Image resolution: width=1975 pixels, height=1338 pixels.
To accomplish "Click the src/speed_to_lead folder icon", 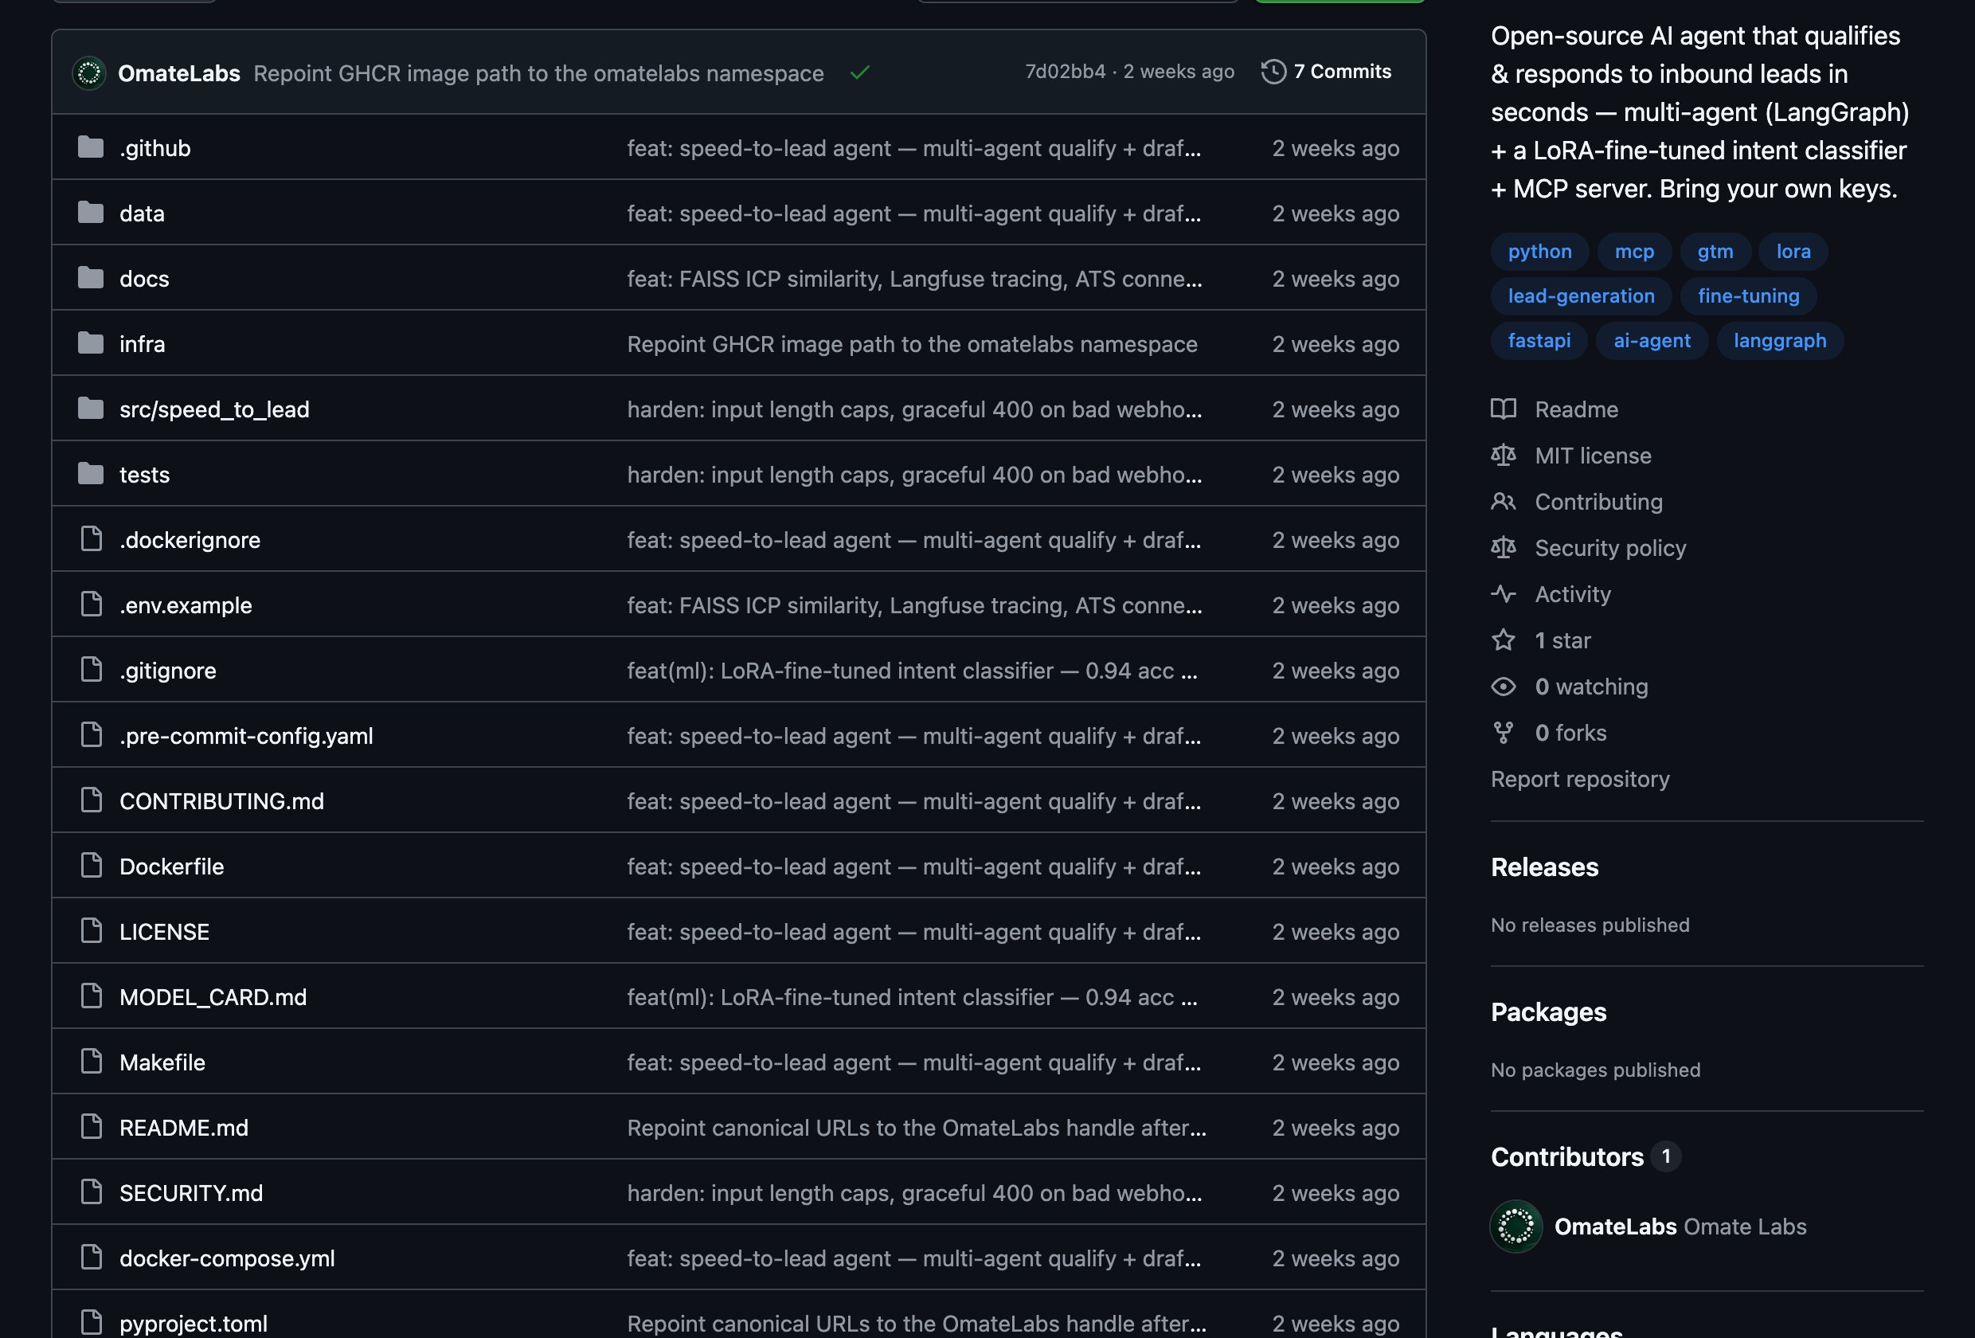I will 91,409.
